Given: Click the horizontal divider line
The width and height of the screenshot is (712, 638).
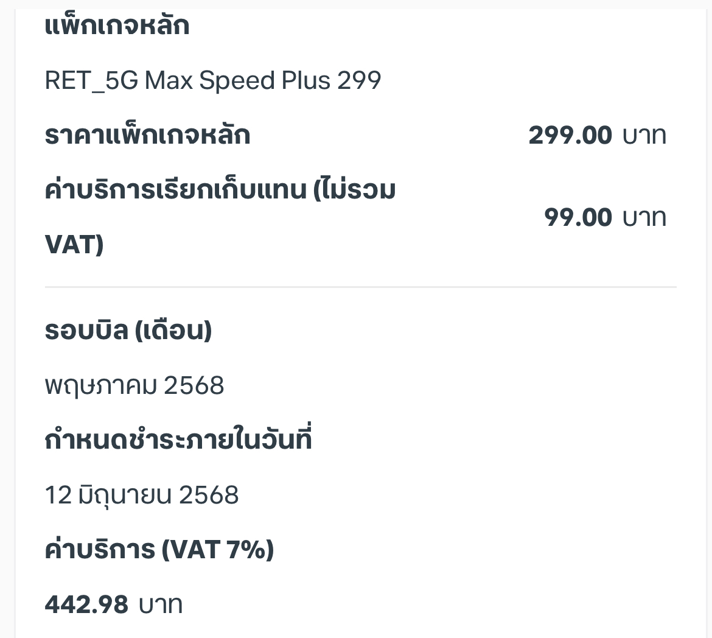Looking at the screenshot, I should (360, 287).
